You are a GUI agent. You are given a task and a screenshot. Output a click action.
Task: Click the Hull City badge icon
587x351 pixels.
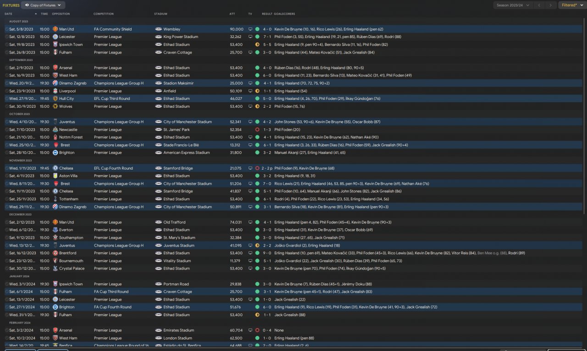pyautogui.click(x=55, y=99)
